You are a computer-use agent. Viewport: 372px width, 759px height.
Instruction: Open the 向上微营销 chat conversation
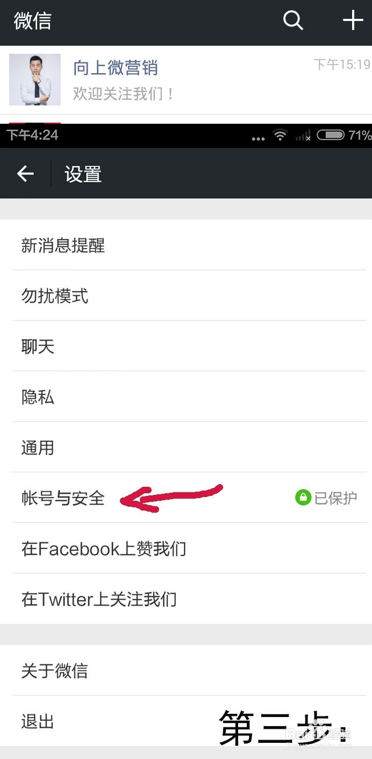point(186,80)
